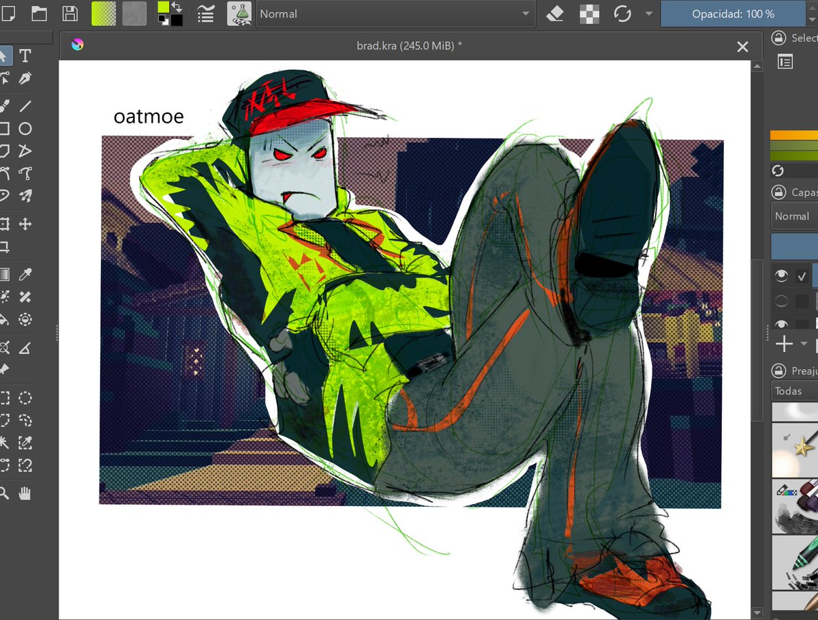Select the Calligraphy tool
This screenshot has width=818, height=620.
[x=25, y=78]
